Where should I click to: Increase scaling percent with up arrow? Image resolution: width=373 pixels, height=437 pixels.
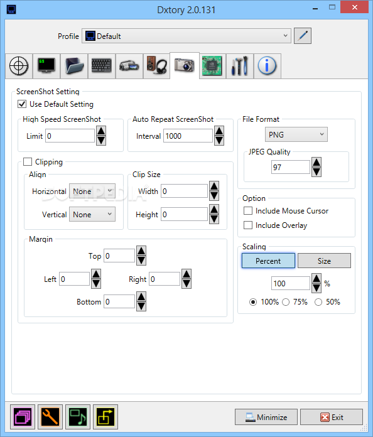pyautogui.click(x=316, y=278)
